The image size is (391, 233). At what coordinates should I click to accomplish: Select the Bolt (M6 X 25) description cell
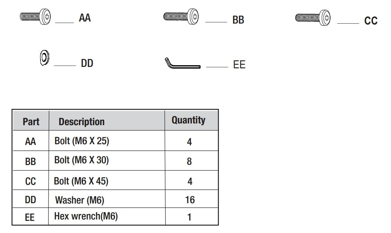tap(82, 141)
